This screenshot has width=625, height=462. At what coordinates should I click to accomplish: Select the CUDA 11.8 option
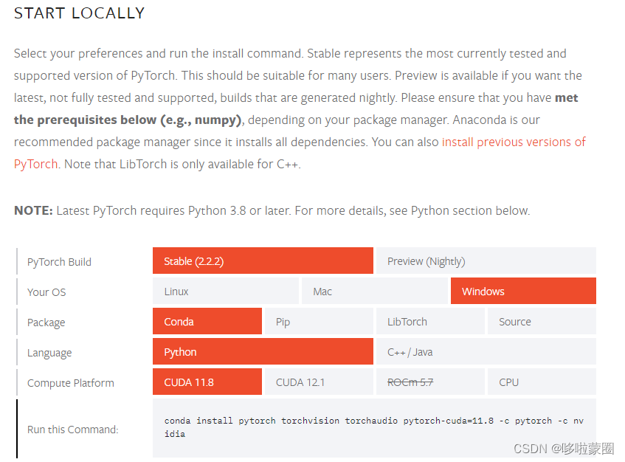[x=207, y=382]
